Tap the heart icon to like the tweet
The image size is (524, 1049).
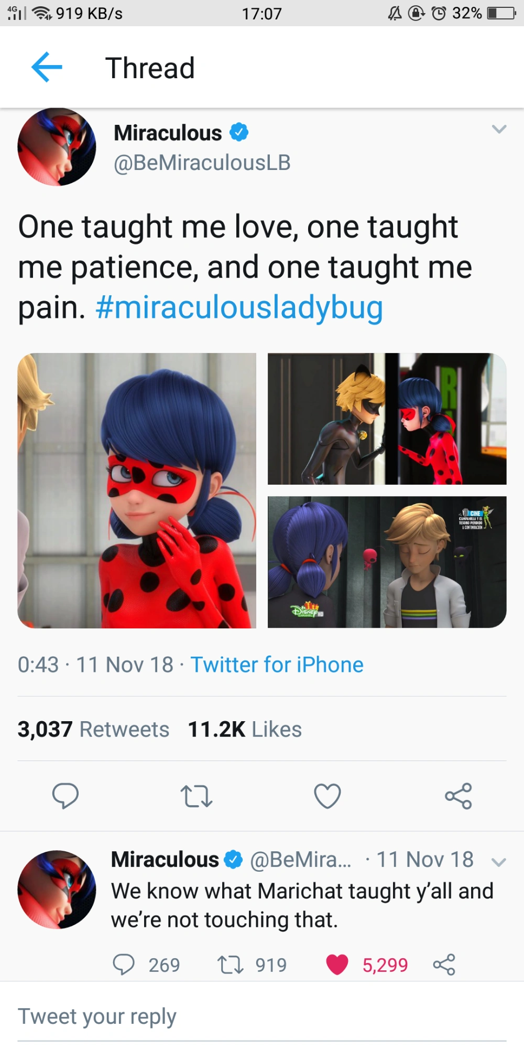click(x=327, y=797)
